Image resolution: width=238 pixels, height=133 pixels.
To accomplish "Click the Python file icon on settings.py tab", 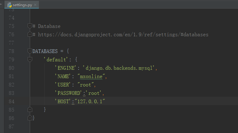I will [x=10, y=5].
